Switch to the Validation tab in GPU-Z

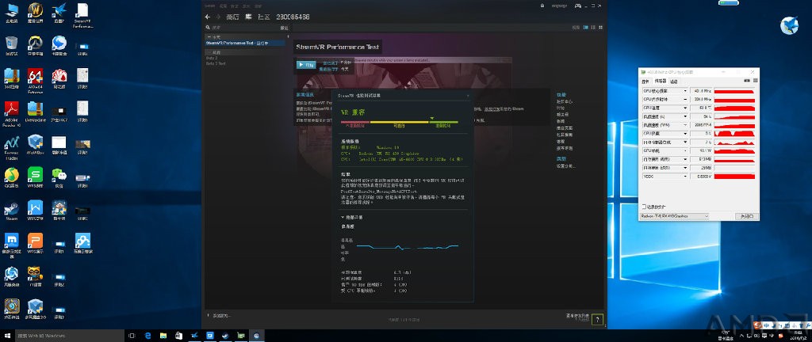point(674,81)
